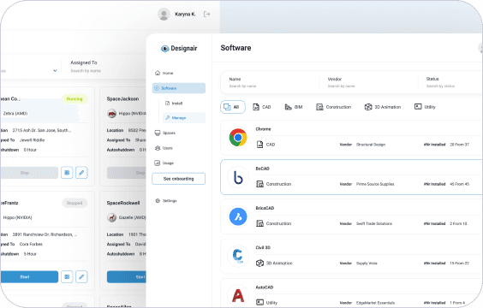Click the Software page heading
483x308 pixels.
point(236,48)
